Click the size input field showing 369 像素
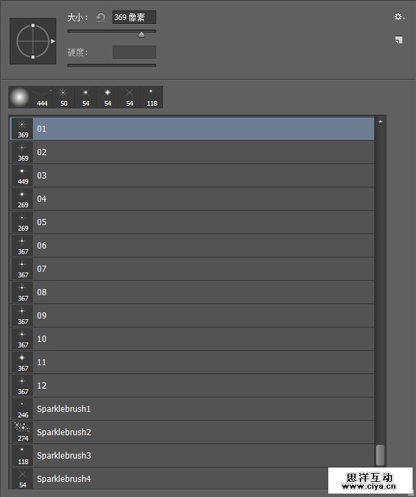This screenshot has height=497, width=416. (x=134, y=17)
